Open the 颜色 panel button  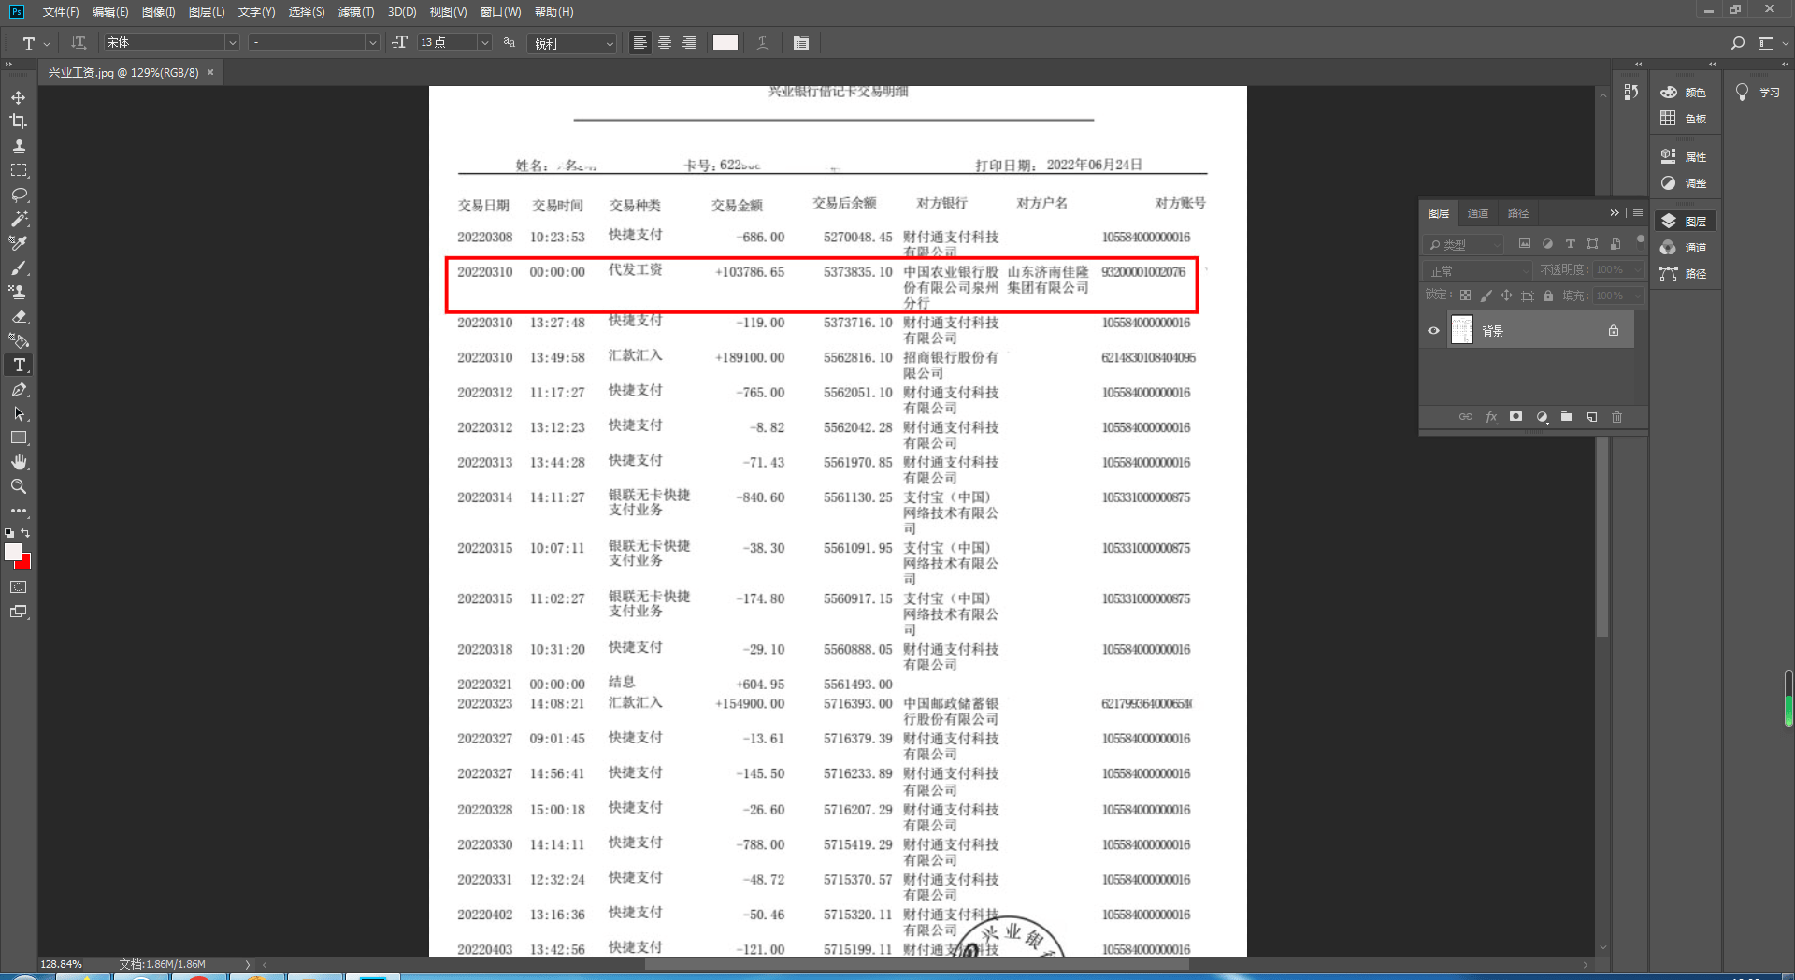(1685, 92)
